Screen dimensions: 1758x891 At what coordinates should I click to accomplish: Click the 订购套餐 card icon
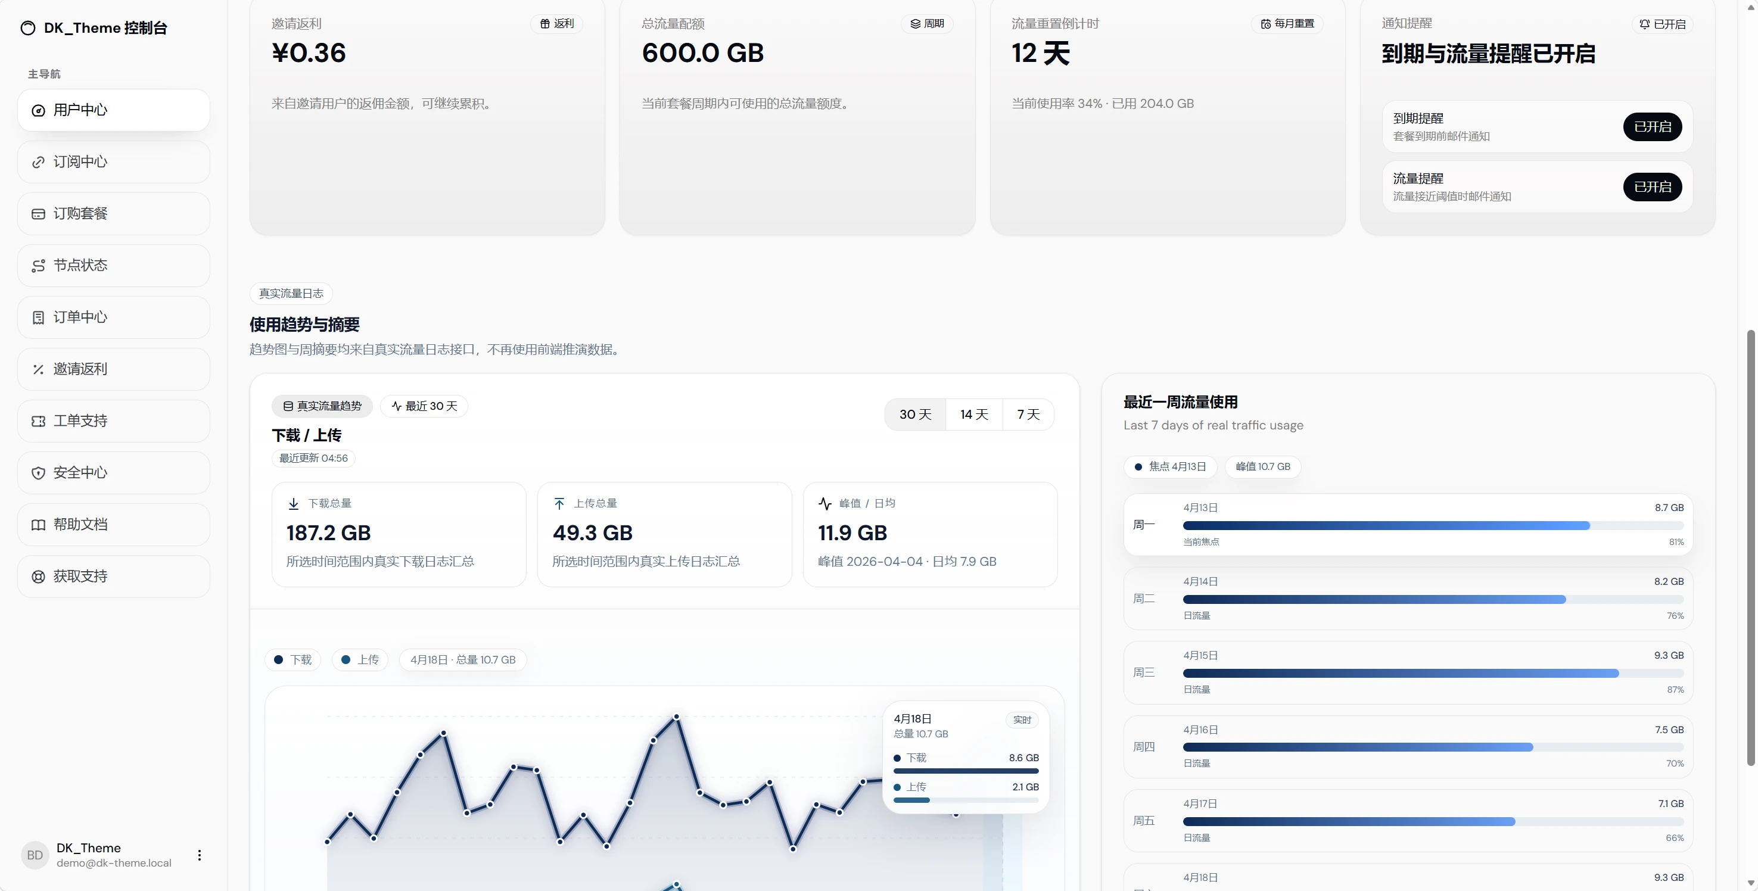point(38,214)
